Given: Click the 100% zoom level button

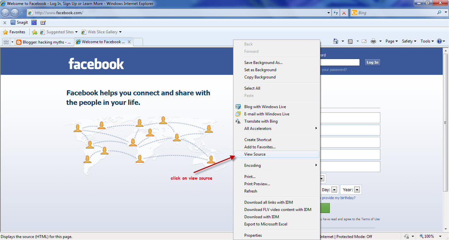Looking at the screenshot, I should pos(427,236).
